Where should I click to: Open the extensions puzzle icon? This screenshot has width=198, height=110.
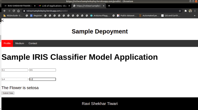[186, 11]
